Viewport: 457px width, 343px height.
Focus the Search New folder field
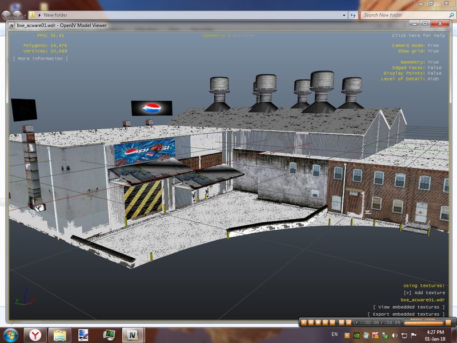(x=408, y=15)
